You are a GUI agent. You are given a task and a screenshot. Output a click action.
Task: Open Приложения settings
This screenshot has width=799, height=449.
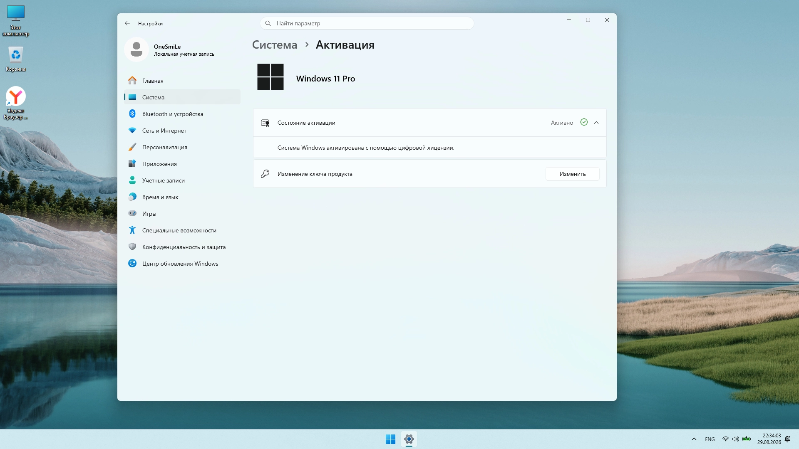pos(182,164)
